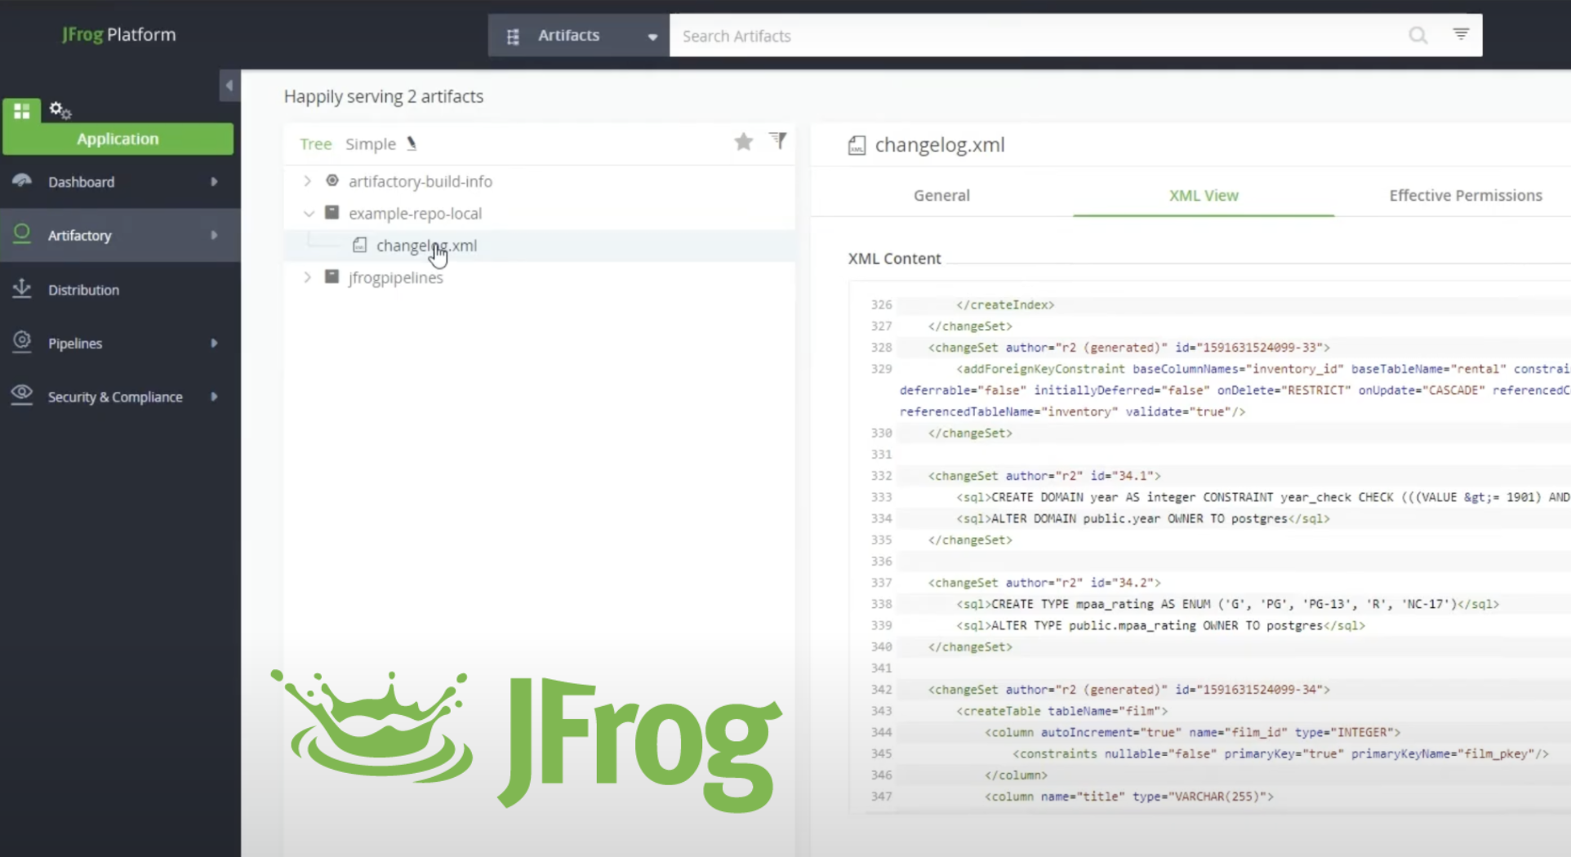
Task: Click XML line number 328
Action: (x=881, y=347)
